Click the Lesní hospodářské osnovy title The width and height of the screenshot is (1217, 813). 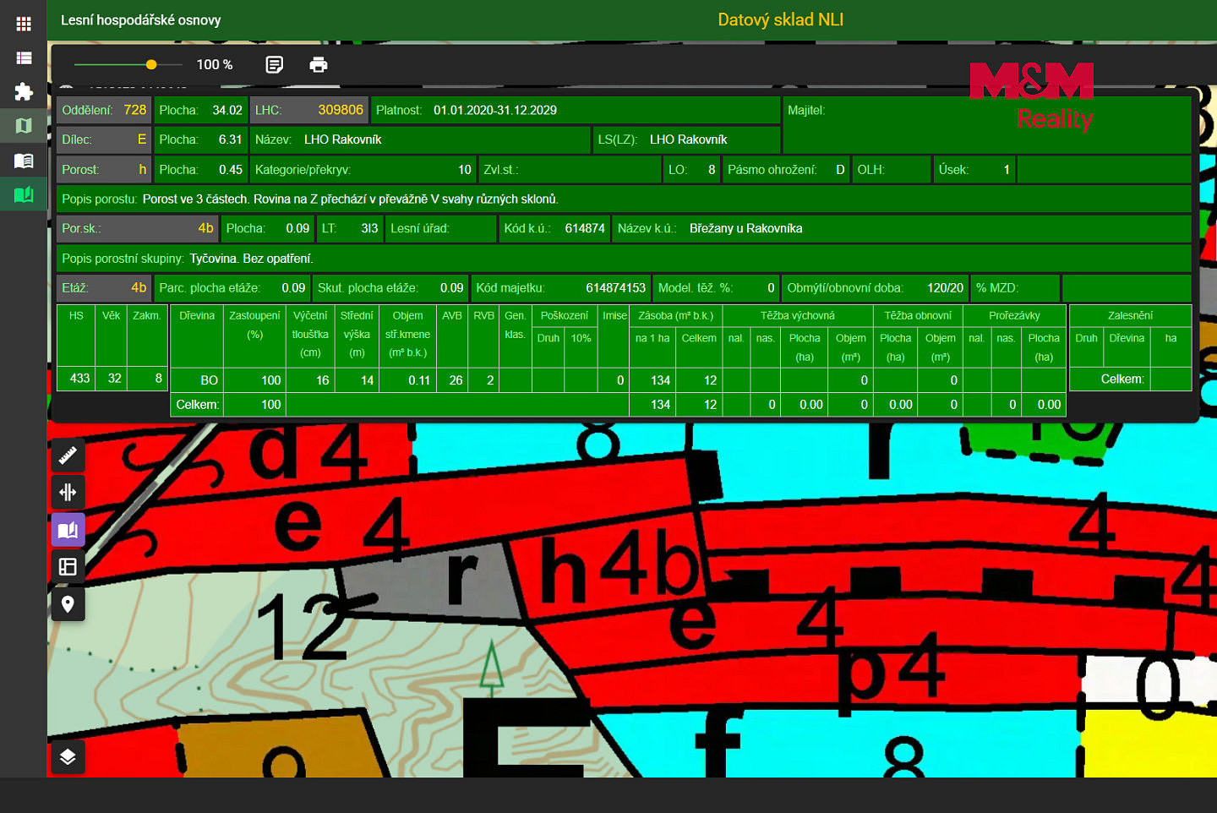(141, 19)
